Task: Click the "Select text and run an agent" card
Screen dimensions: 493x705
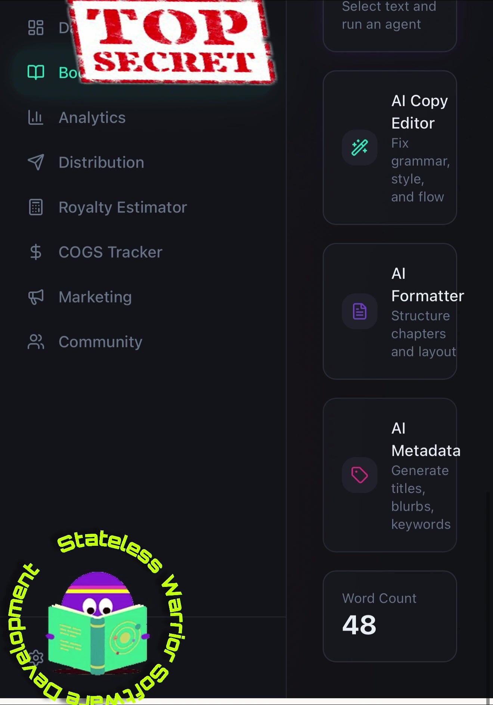Action: 390,22
